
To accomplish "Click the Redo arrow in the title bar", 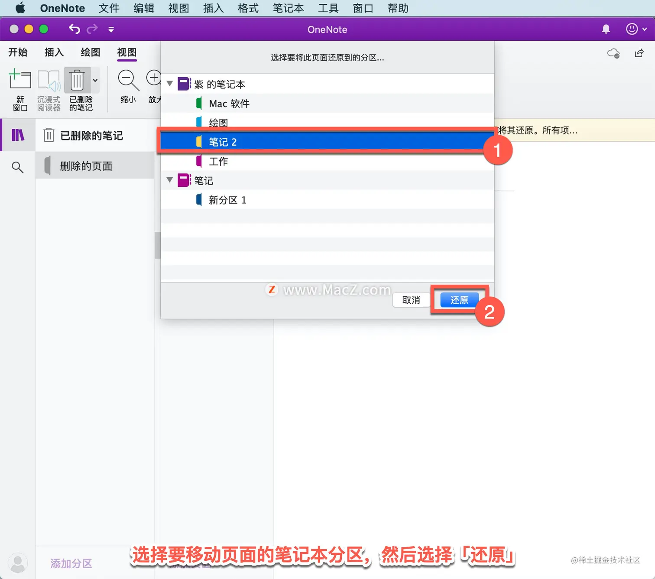I will [92, 29].
